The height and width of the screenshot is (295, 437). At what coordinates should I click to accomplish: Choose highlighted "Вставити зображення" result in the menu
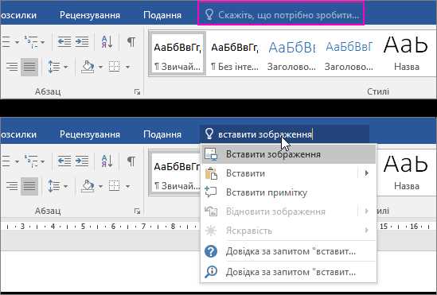coord(288,154)
